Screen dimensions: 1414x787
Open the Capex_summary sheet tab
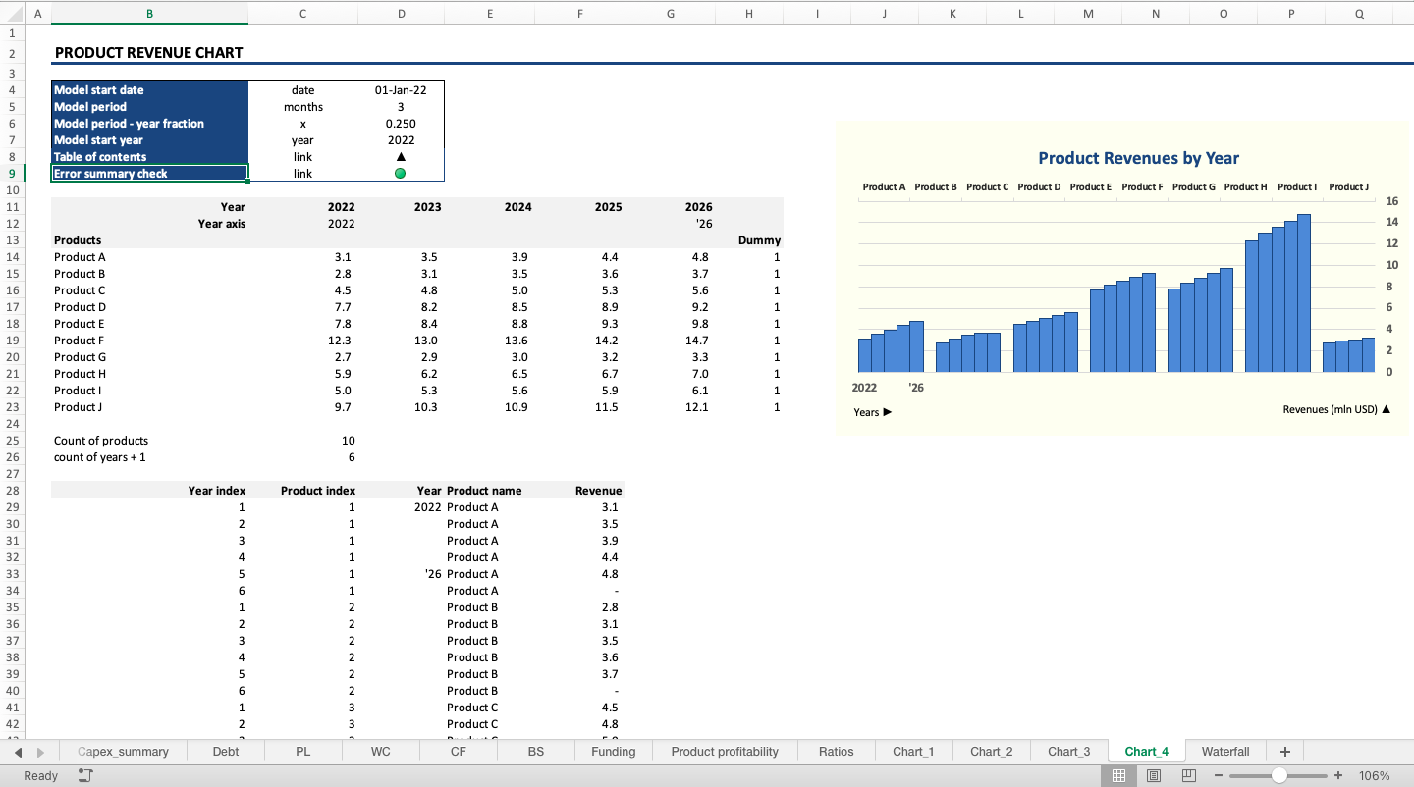click(123, 752)
